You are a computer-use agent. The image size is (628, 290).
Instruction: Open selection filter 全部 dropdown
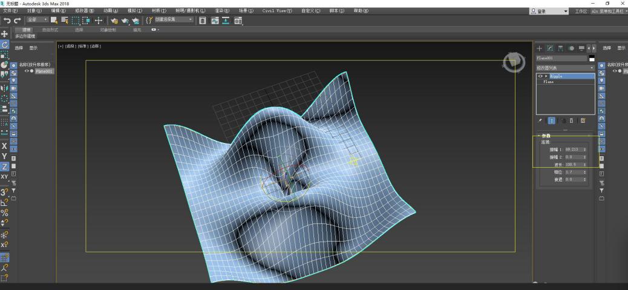click(38, 19)
